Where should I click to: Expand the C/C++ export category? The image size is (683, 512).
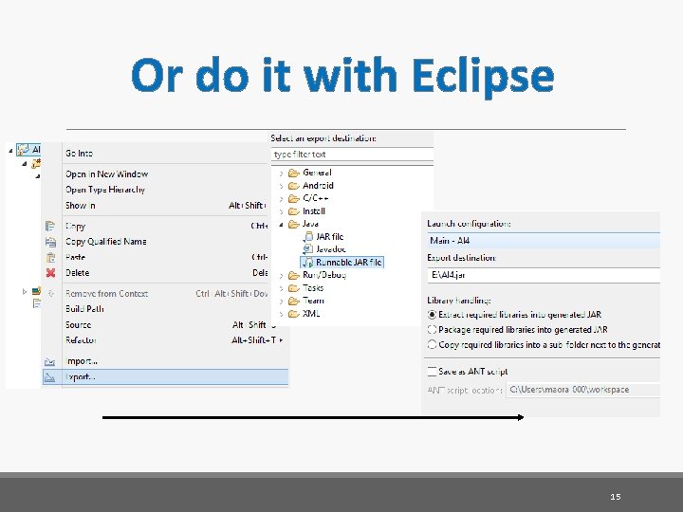tap(282, 199)
